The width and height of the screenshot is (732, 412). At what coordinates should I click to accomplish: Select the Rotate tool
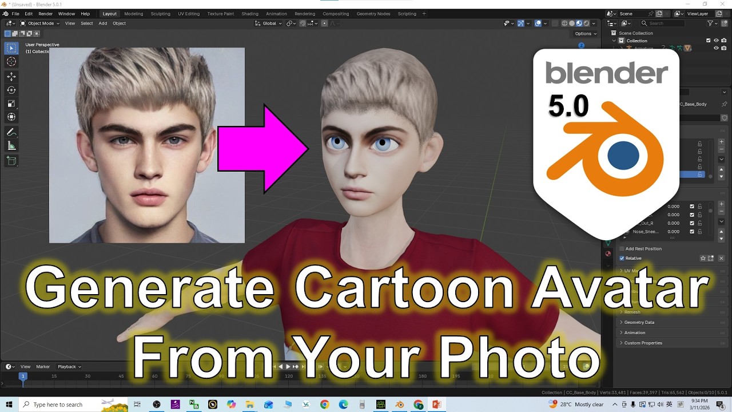(11, 90)
